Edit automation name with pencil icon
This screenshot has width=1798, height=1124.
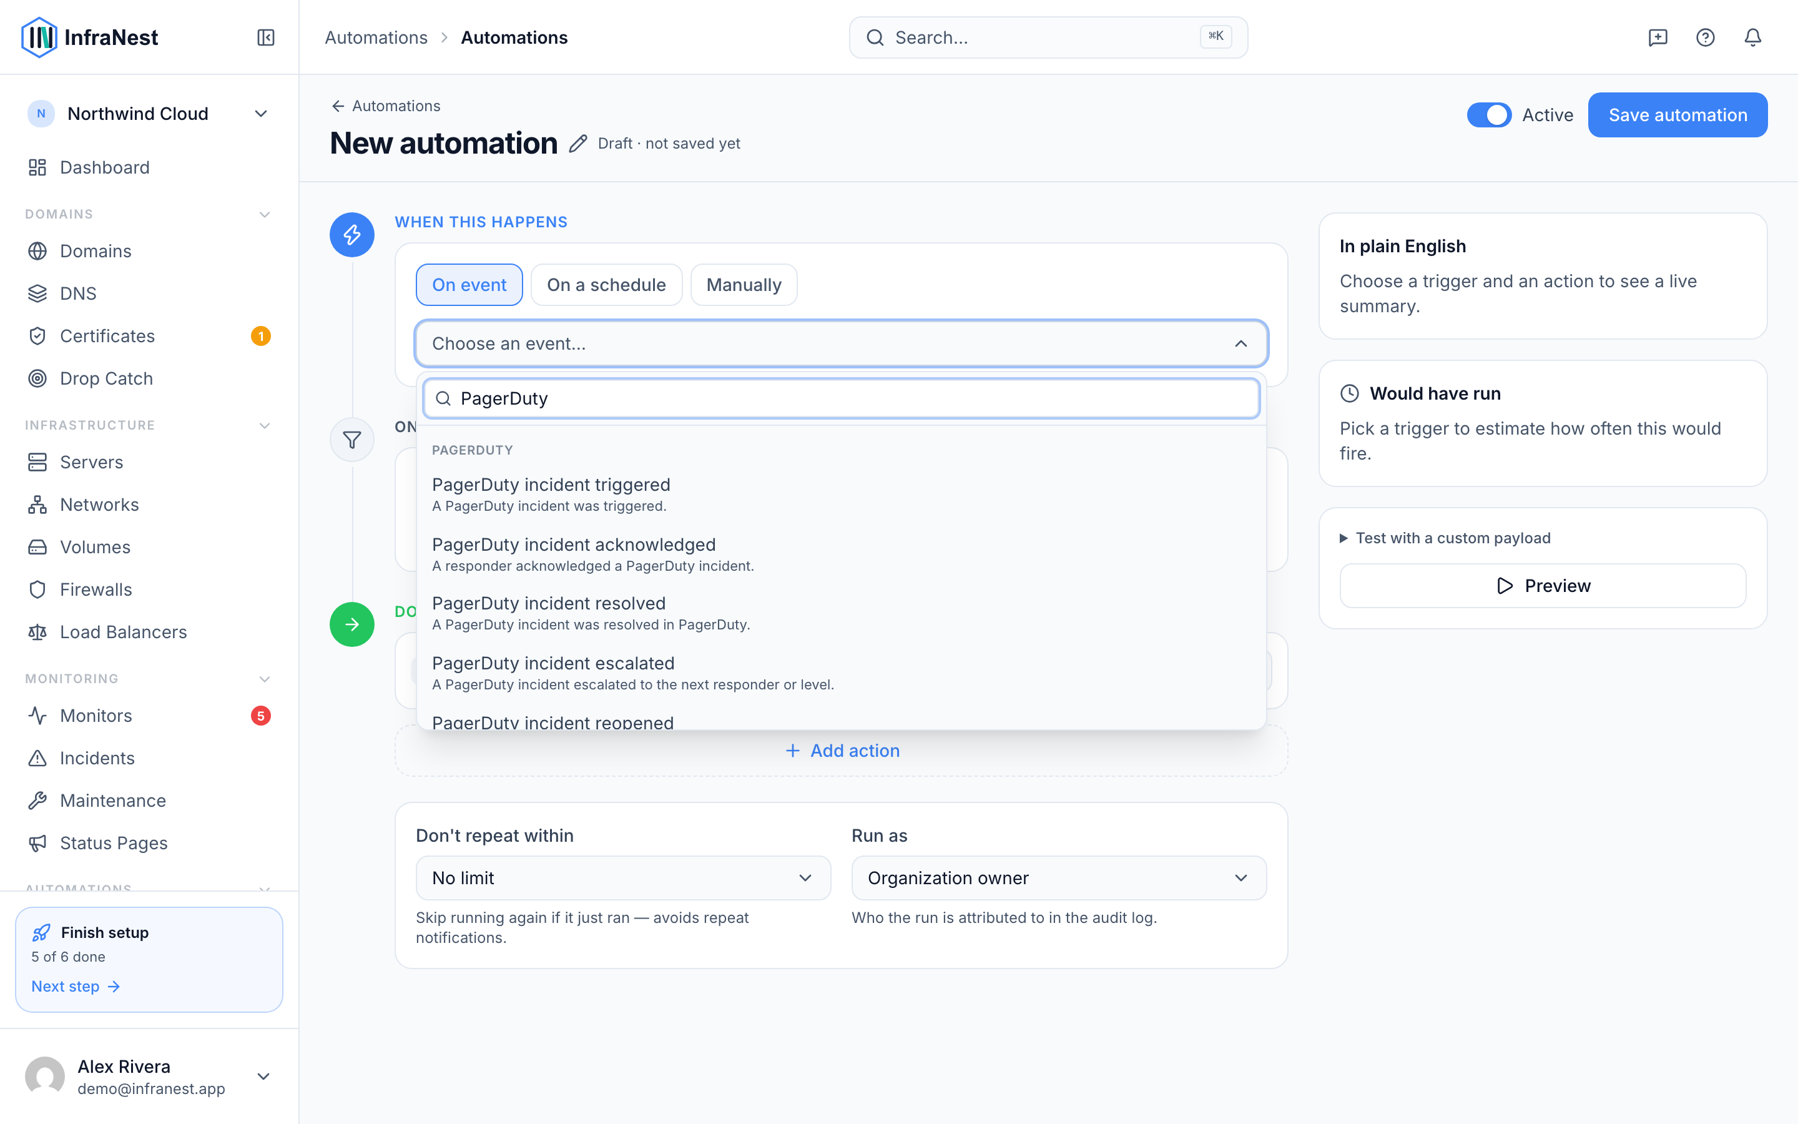coord(578,144)
